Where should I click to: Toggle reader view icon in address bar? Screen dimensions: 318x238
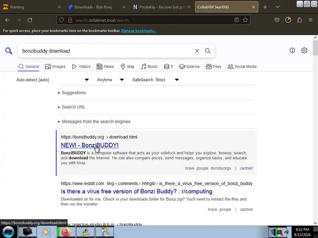236,20
